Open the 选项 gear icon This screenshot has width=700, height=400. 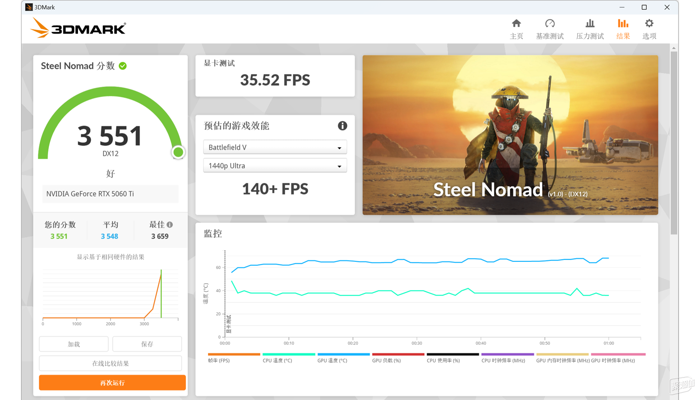649,23
